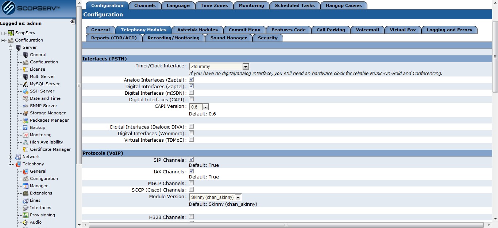Open the SSH Server link
Screen dimensions: 498x228
pyautogui.click(x=42, y=91)
